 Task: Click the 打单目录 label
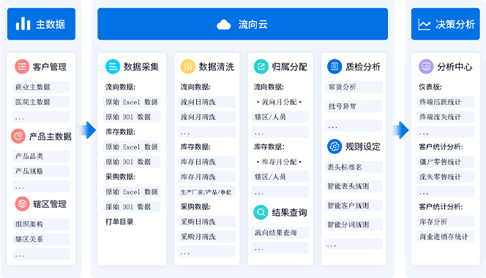click(119, 222)
